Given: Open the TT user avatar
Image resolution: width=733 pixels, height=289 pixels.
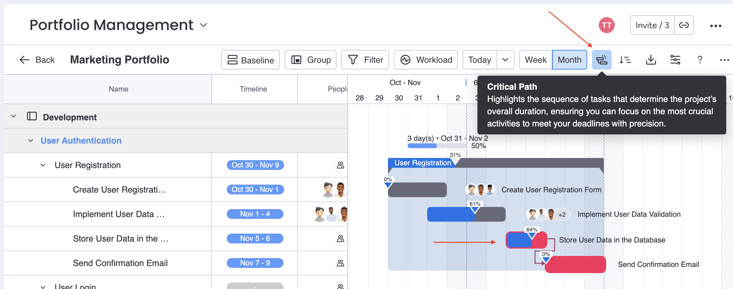Looking at the screenshot, I should pos(606,25).
